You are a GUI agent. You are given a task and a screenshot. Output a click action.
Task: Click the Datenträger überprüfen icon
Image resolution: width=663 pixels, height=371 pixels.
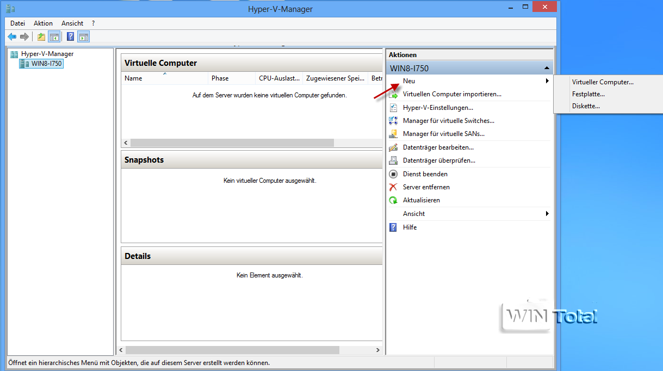(x=393, y=160)
